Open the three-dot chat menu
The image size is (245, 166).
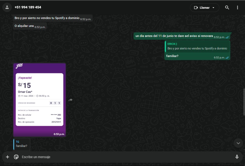tap(237, 8)
